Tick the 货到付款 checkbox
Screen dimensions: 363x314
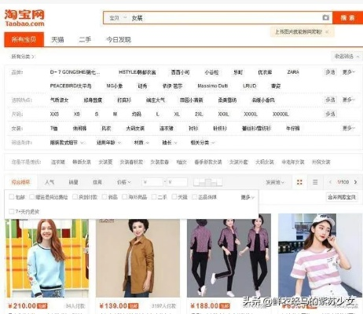point(75,196)
